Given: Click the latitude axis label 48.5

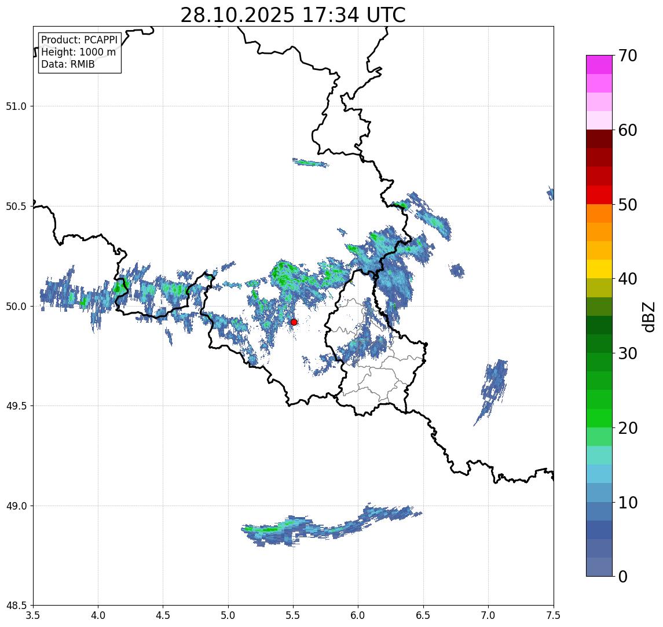Looking at the screenshot, I should tap(16, 605).
